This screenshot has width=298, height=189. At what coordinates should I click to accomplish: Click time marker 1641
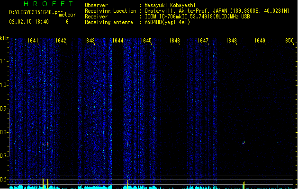(33, 41)
